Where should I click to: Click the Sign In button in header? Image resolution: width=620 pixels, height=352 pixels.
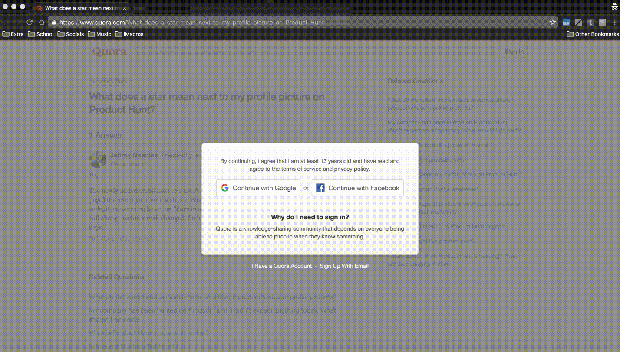point(514,52)
